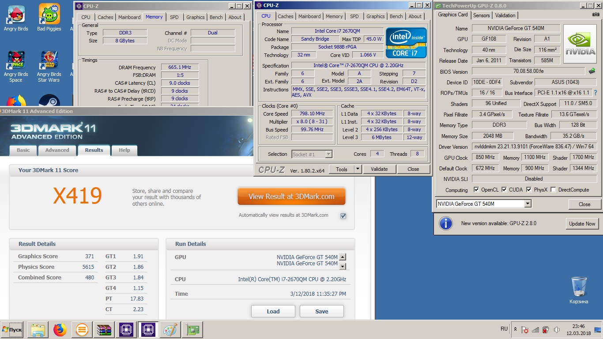
Task: Switch to second CPU-Z taskbar button
Action: [x=148, y=330]
